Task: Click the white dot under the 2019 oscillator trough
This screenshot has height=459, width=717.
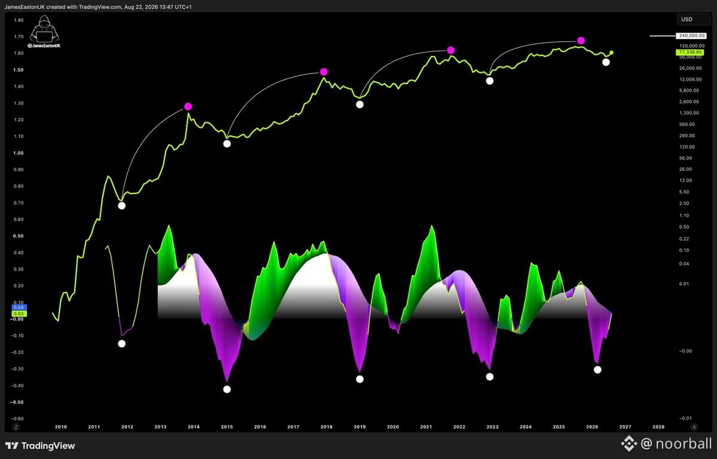Action: pos(360,379)
